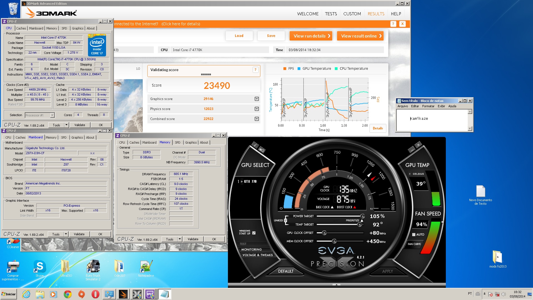Switch to TESTS tab in 3DMark

[x=331, y=14]
